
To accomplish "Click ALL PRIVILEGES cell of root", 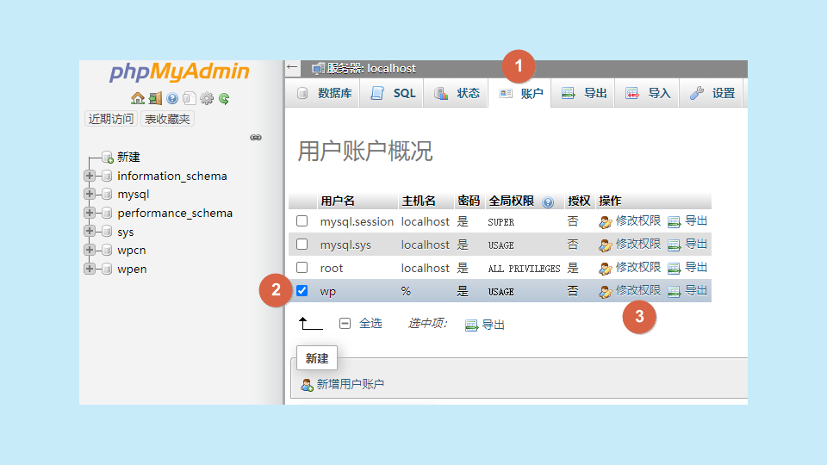I will [x=524, y=269].
